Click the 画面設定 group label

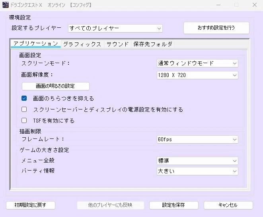tap(30, 55)
